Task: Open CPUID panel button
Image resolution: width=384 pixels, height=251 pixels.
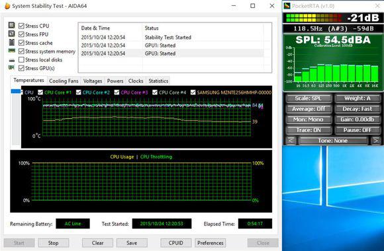Action: pyautogui.click(x=176, y=243)
